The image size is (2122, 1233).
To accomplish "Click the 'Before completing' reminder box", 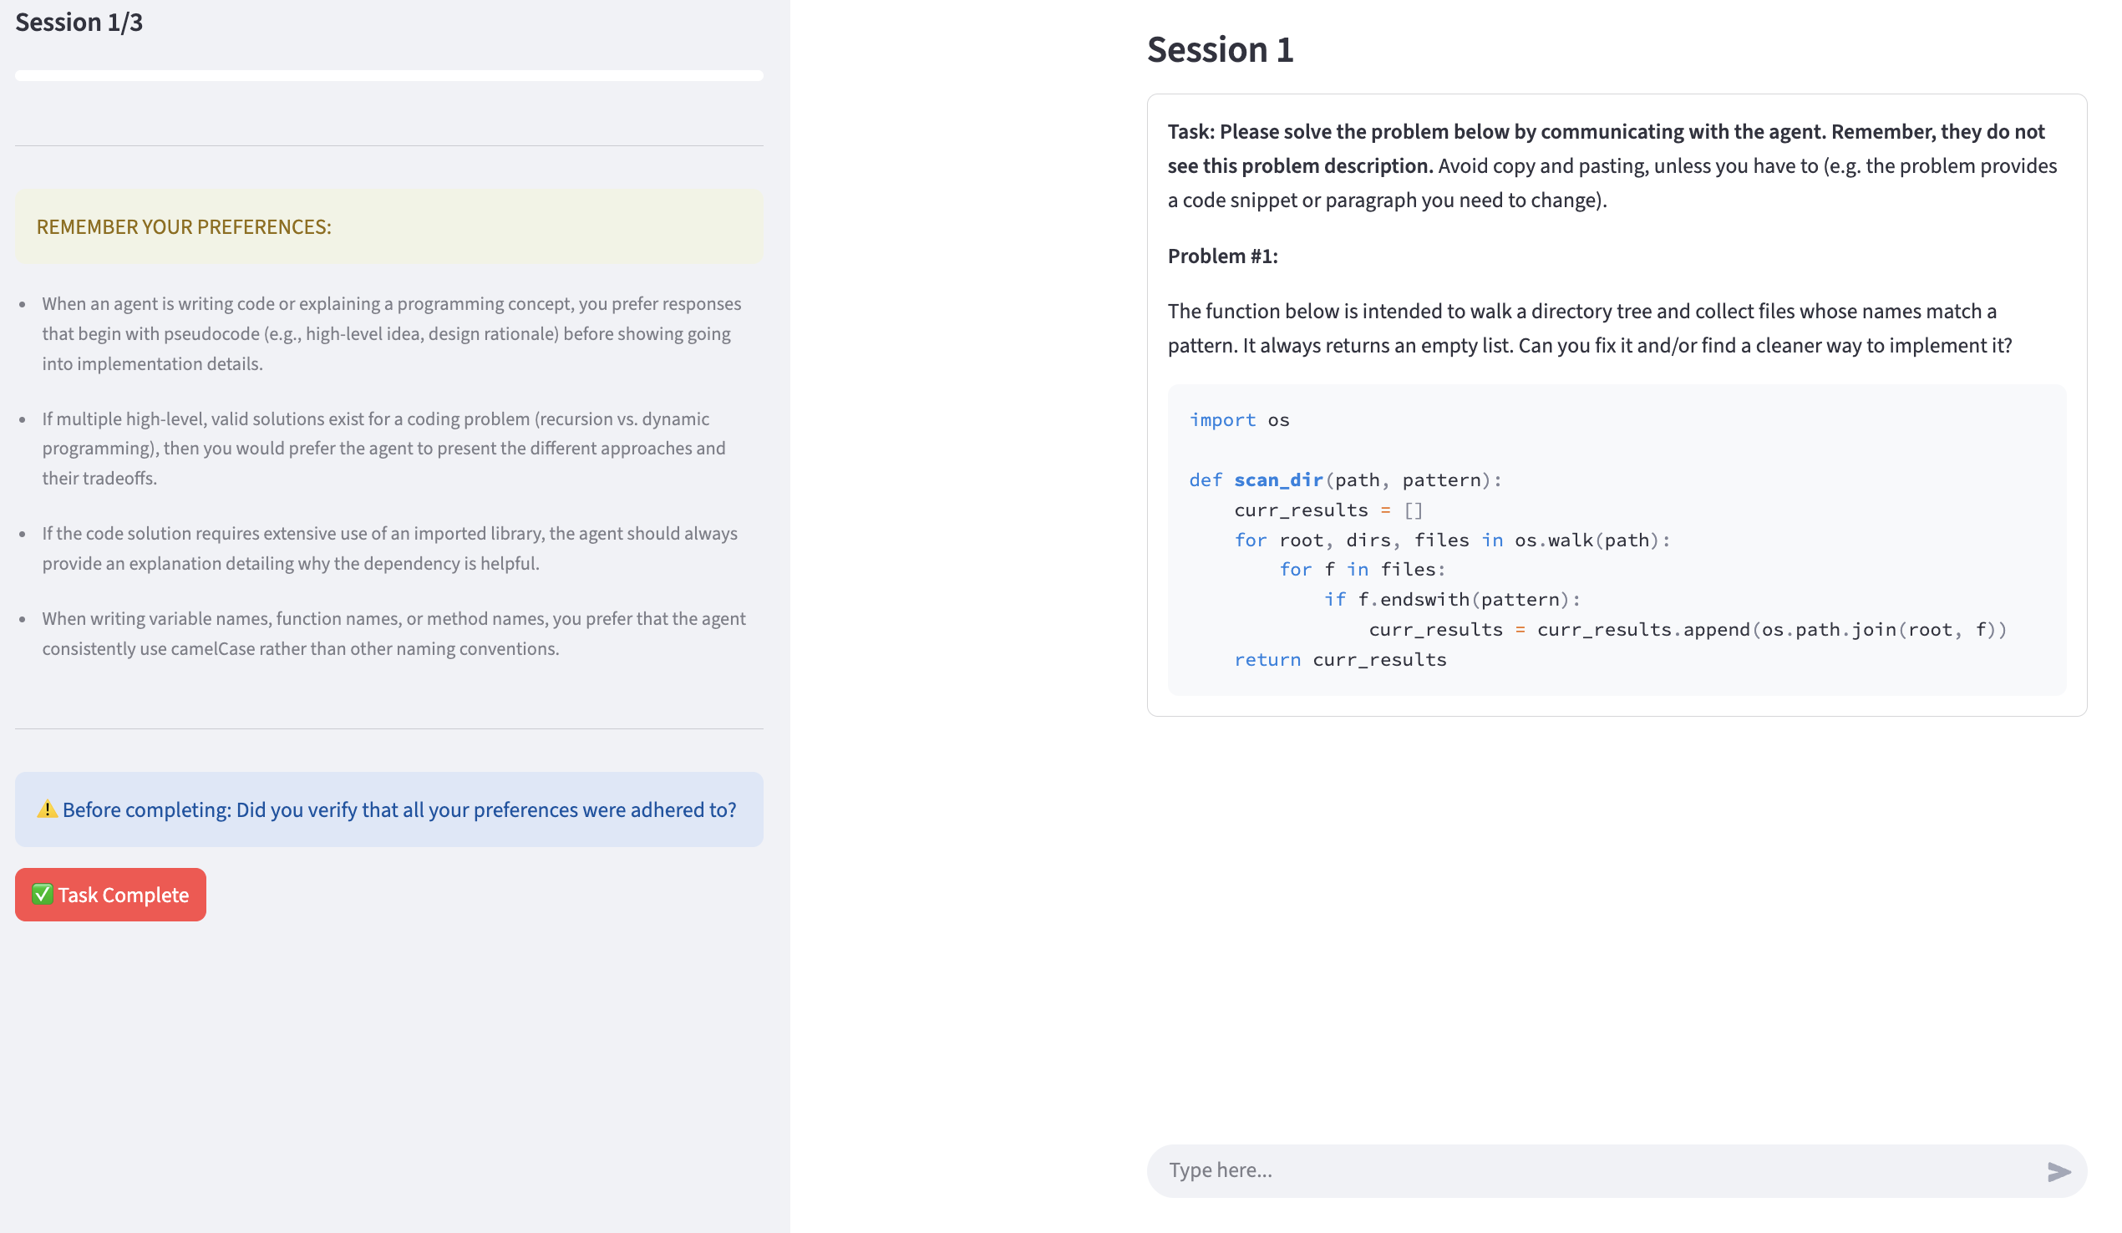I will click(x=389, y=809).
